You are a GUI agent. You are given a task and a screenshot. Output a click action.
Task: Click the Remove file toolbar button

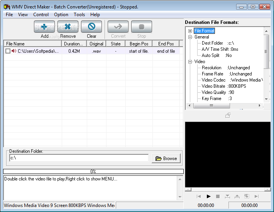point(68,27)
